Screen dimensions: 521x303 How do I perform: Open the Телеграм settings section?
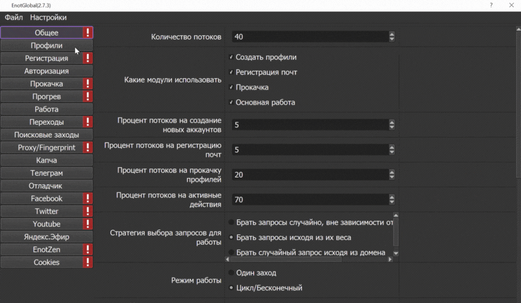(47, 173)
